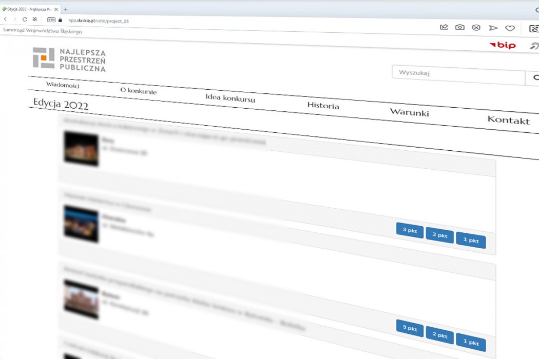Focus the Wyszukaj search field
Image resolution: width=539 pixels, height=359 pixels.
pos(458,74)
